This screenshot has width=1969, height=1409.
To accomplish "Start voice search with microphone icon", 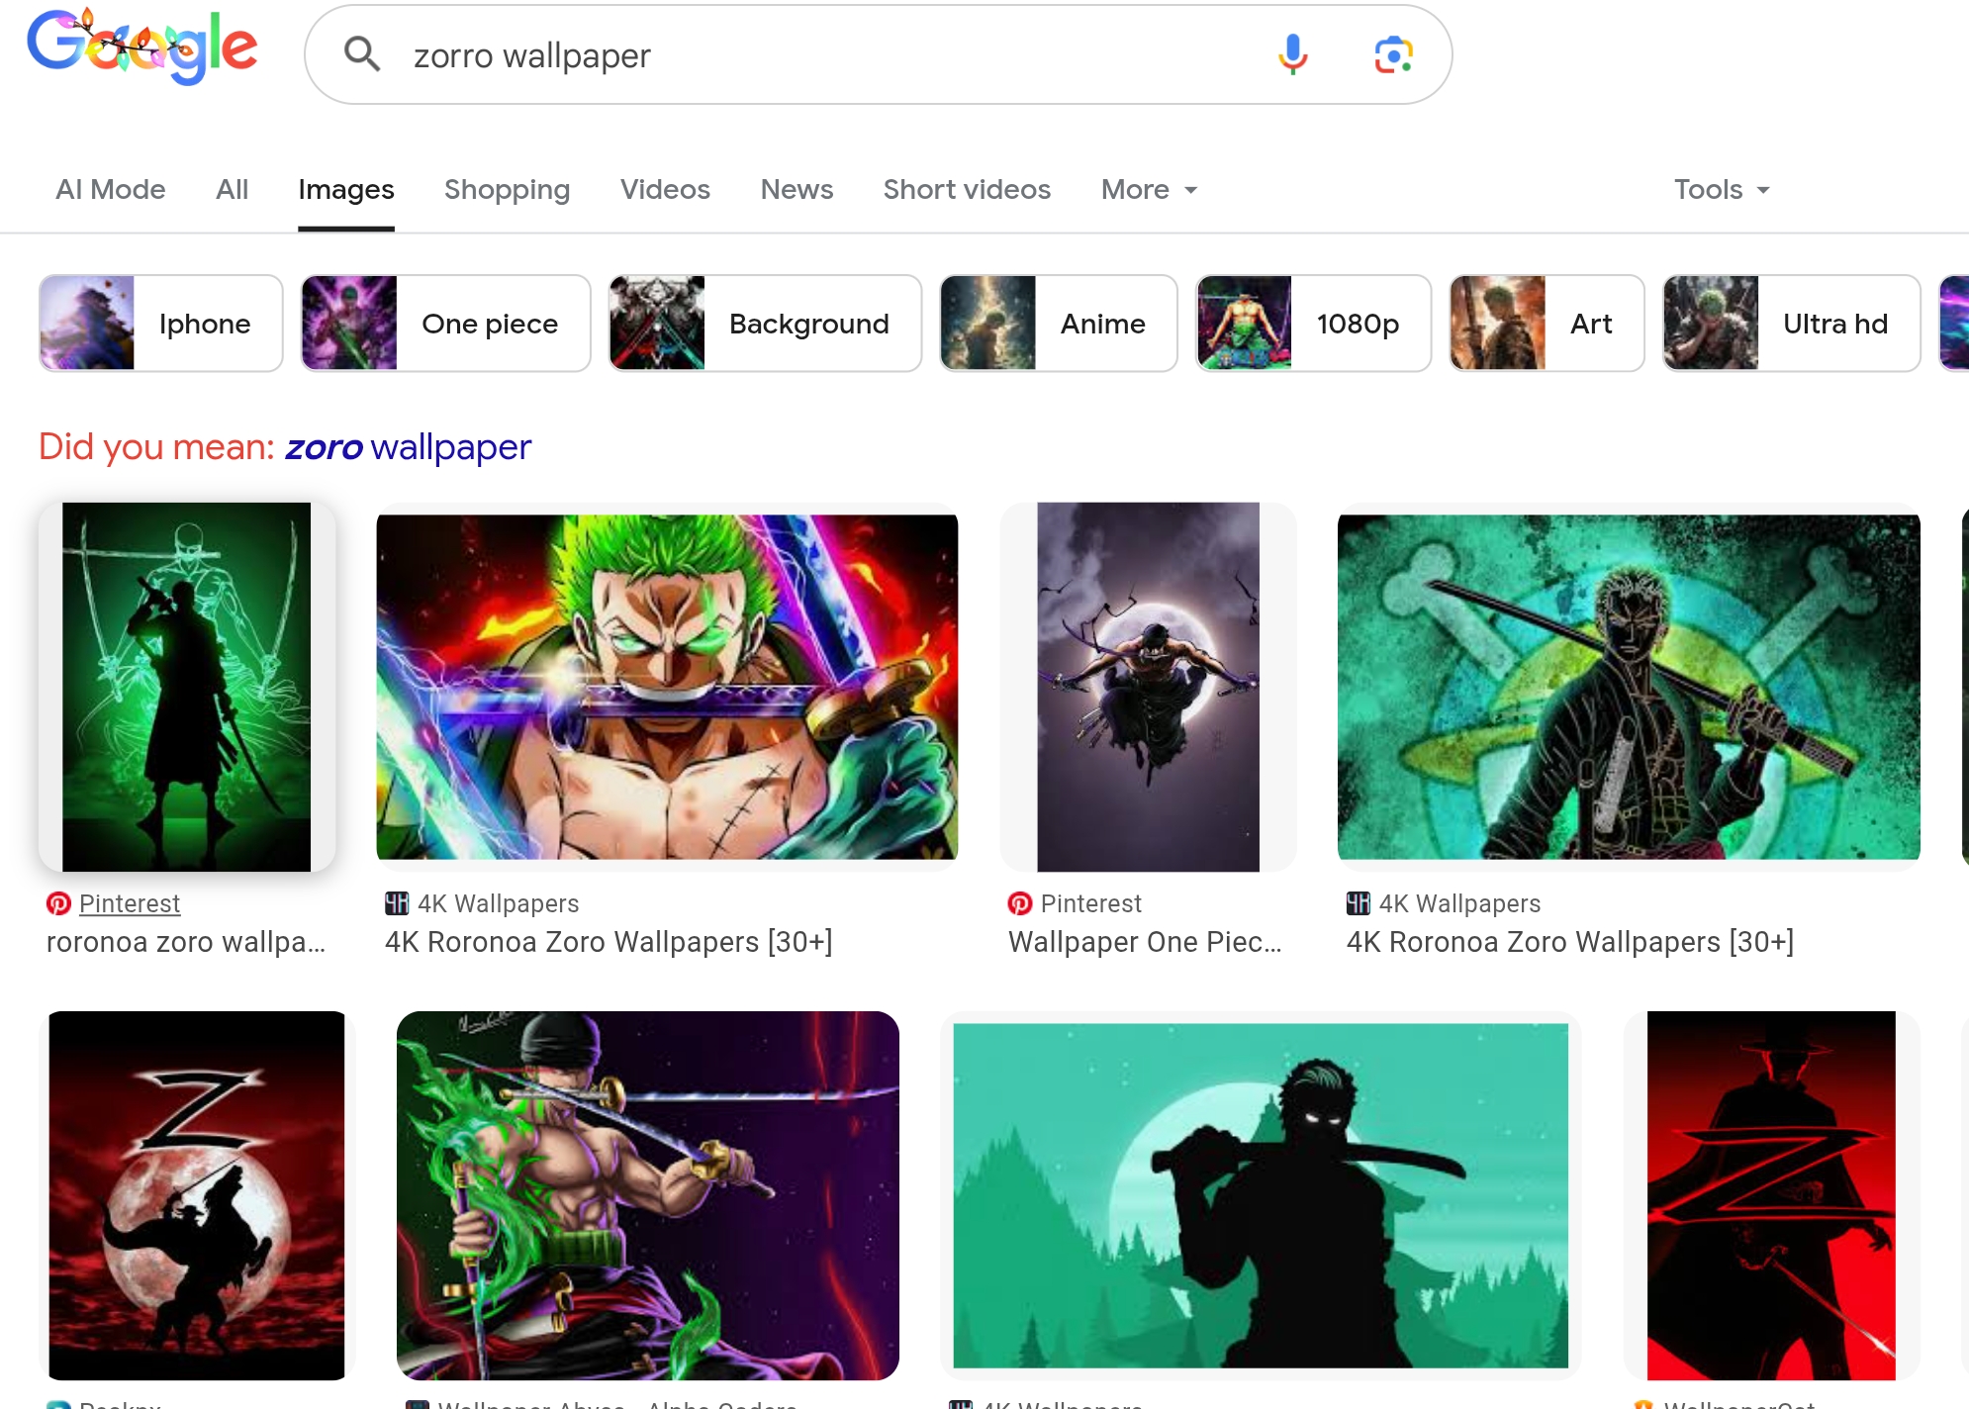I will pyautogui.click(x=1292, y=54).
